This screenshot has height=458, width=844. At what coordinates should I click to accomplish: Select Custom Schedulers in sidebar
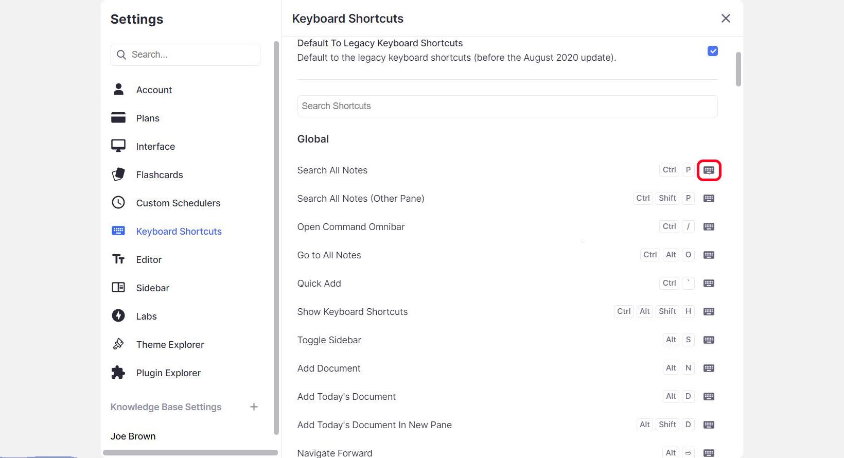point(178,203)
